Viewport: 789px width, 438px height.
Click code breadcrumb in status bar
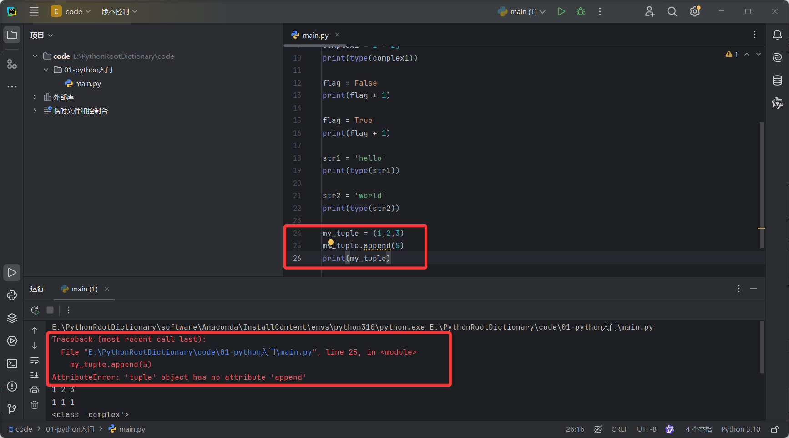point(20,429)
